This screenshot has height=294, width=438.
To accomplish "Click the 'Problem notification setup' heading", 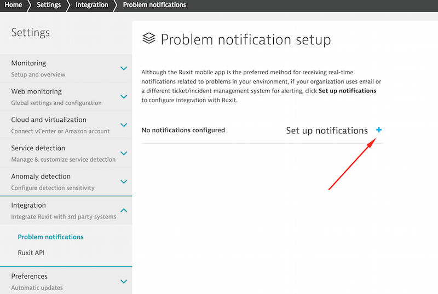I will coord(245,39).
